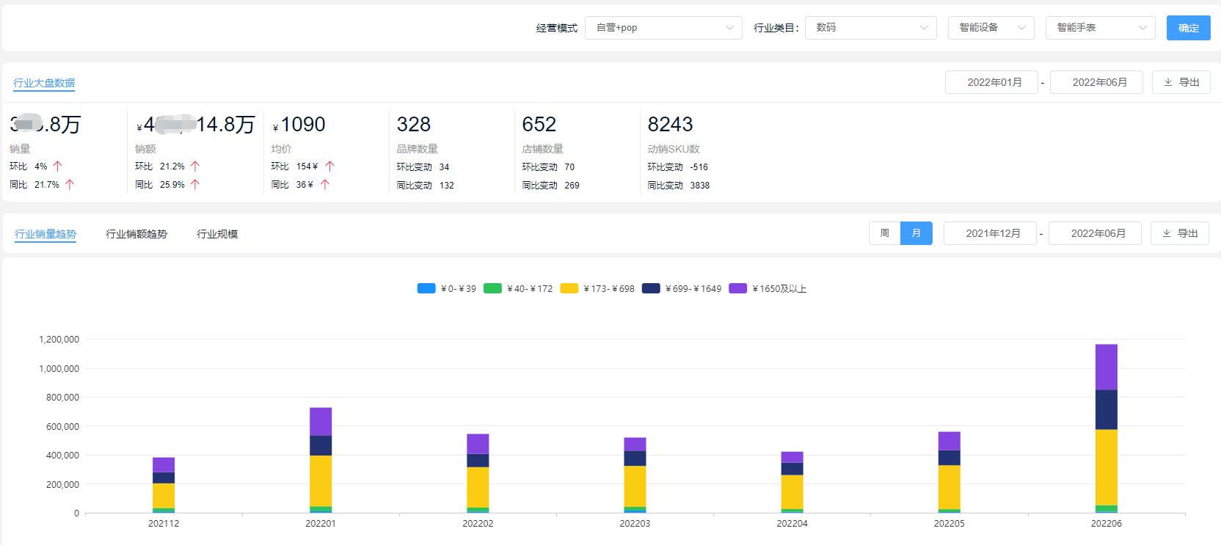The width and height of the screenshot is (1221, 545).
Task: Toggle to 周 weekly view
Action: click(885, 233)
